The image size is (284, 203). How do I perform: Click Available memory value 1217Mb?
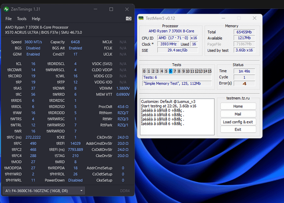(x=244, y=38)
